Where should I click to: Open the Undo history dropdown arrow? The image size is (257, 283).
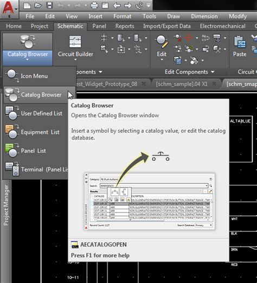69,5
